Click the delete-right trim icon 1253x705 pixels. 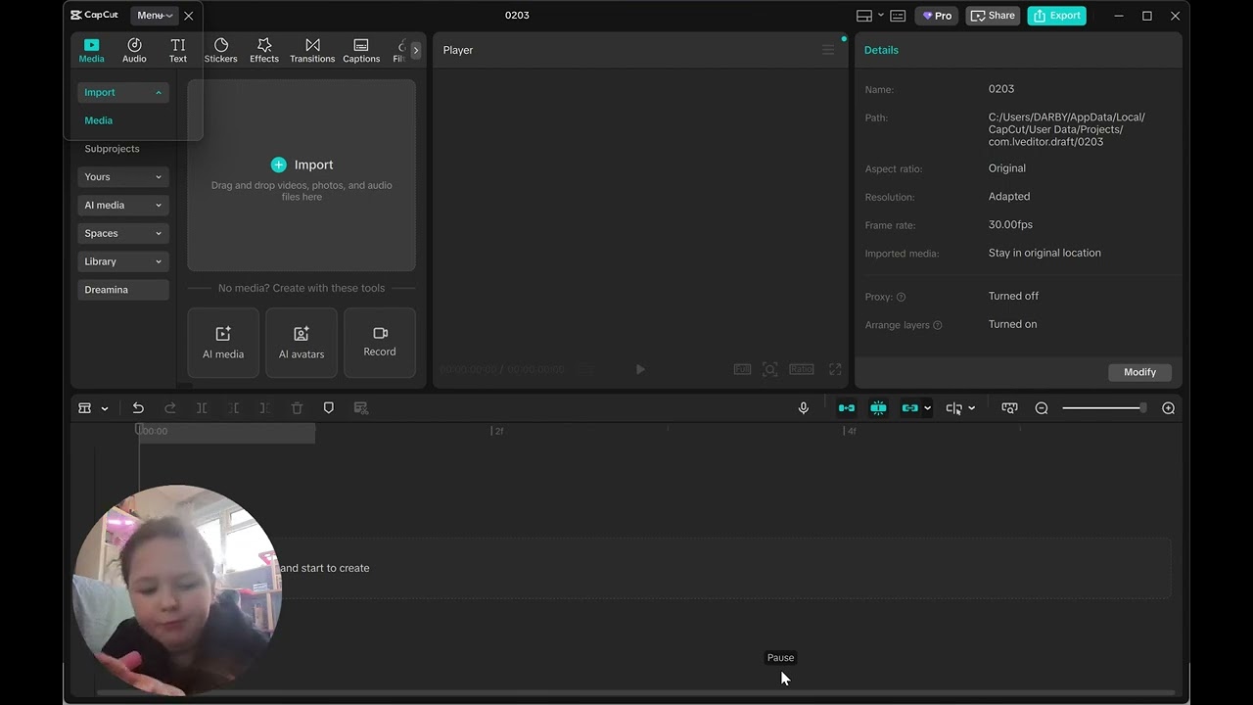[265, 408]
